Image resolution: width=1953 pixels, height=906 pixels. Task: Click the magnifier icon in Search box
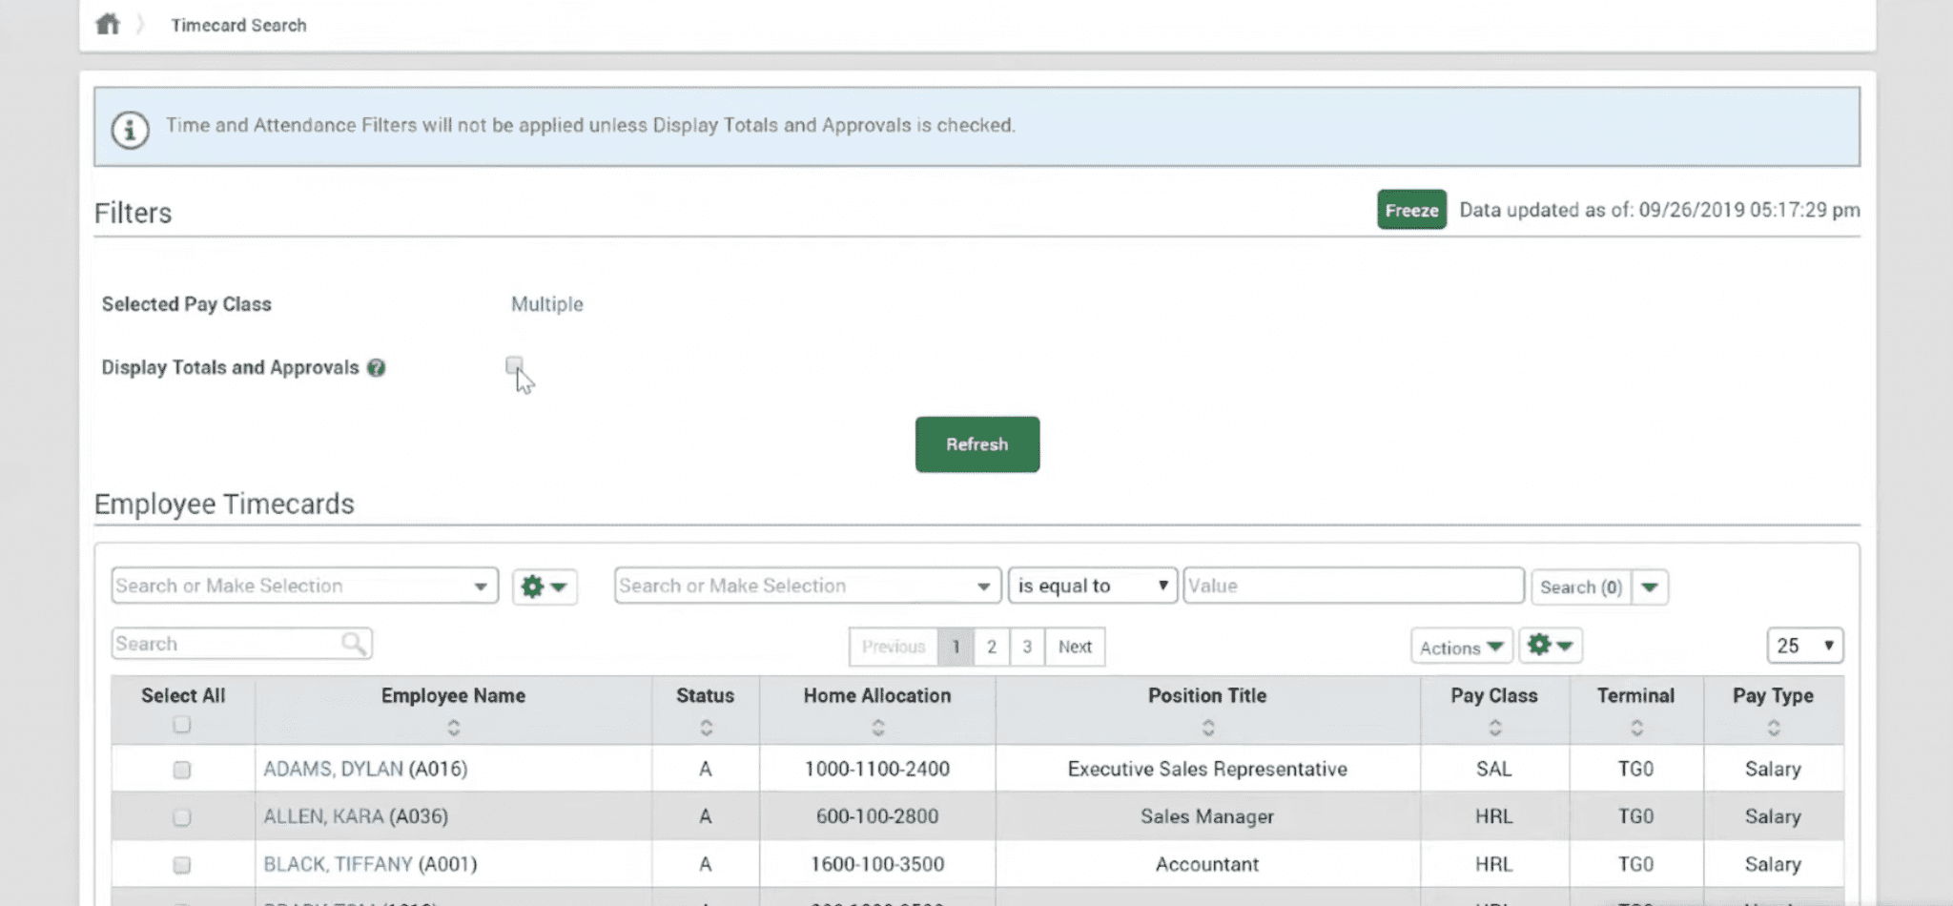(354, 644)
